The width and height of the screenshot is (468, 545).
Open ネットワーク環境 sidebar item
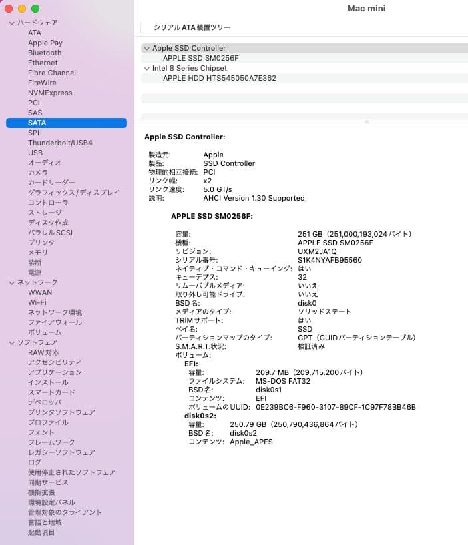coord(55,313)
